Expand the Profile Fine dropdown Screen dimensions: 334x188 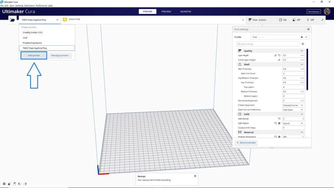click(x=280, y=37)
